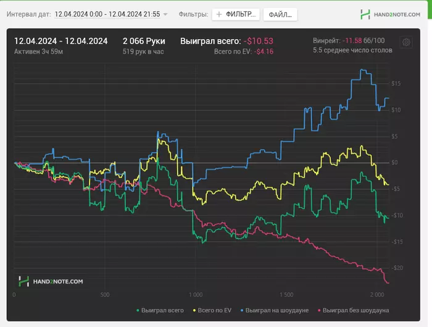Click the $10 y-axis label
Viewport: 432px width, 327px height.
(396, 110)
